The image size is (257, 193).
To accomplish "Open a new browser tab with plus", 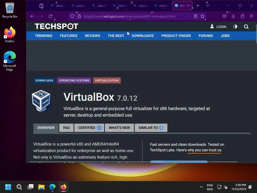I will pos(198,6).
